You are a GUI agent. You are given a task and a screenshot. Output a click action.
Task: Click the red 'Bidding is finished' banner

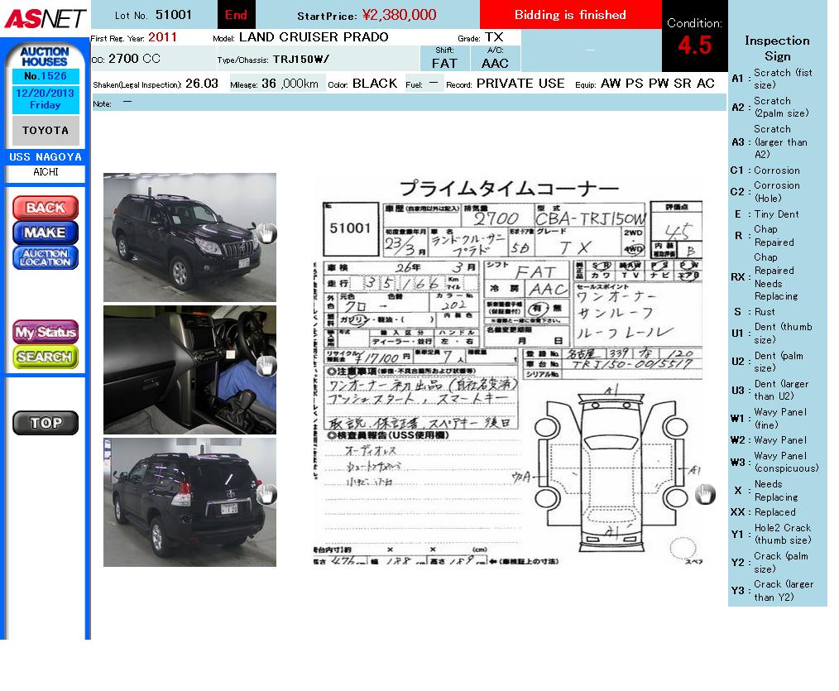click(570, 15)
